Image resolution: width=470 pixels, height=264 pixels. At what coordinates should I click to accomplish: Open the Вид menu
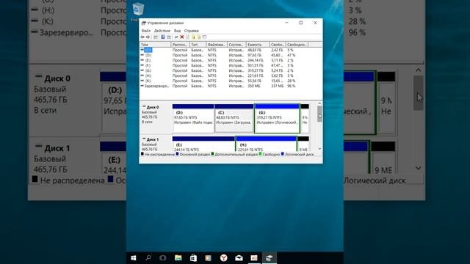pos(177,31)
